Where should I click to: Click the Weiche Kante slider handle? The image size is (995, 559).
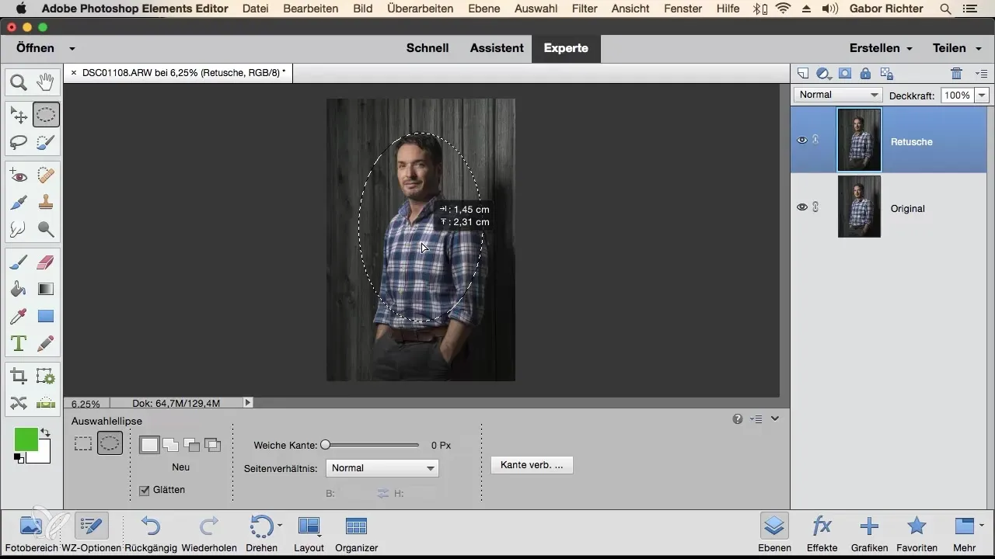326,445
